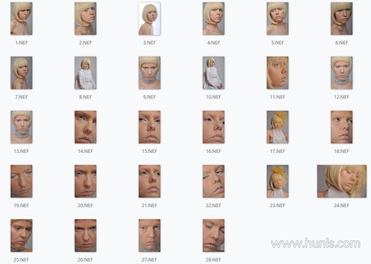Click the file name label 14.NEF
The image size is (371, 264).
[85, 151]
